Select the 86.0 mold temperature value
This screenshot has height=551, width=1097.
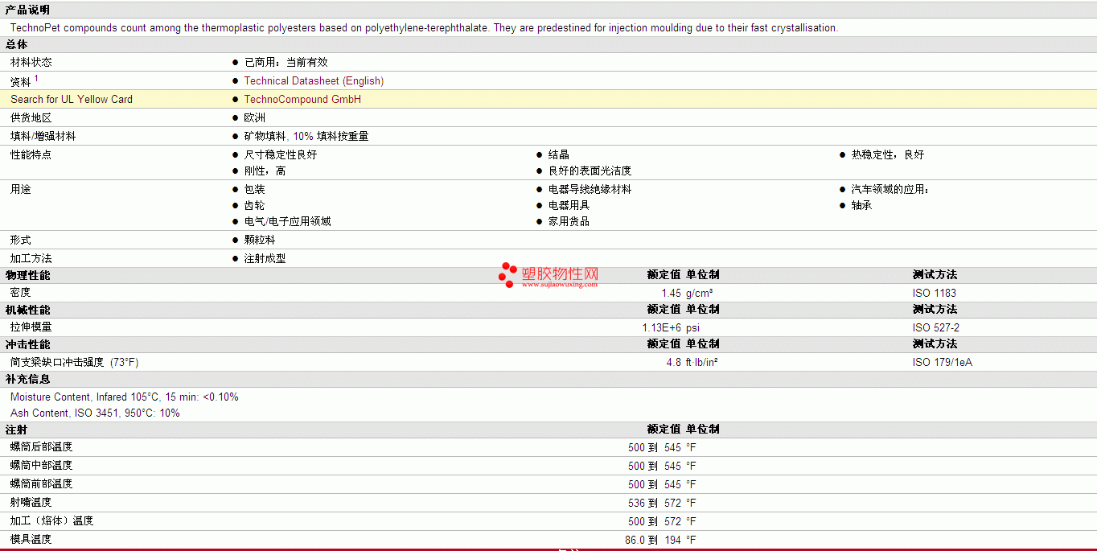point(635,540)
